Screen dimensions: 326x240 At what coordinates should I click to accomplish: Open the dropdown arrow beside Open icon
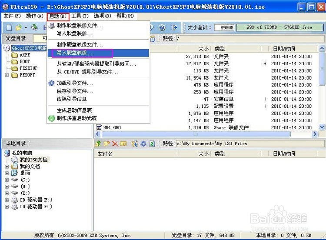(26, 28)
